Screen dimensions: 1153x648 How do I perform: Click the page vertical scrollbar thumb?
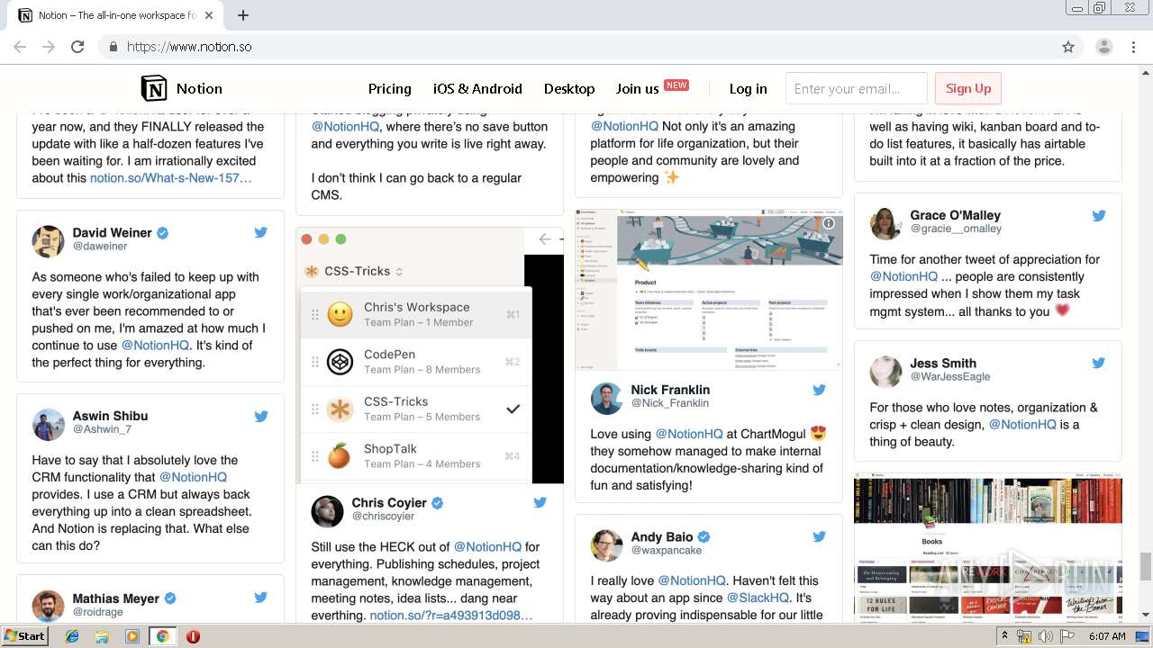pos(1145,566)
